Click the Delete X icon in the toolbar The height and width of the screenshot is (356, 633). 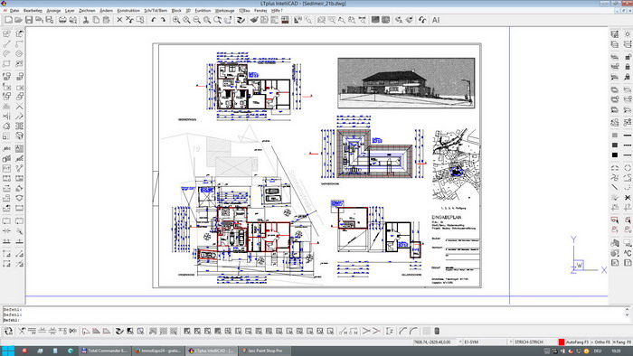119,20
